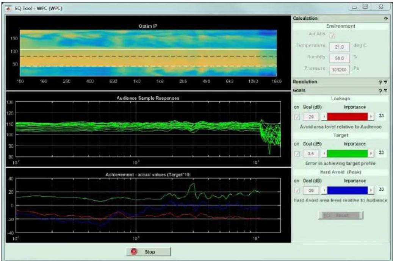The image size is (393, 261).
Task: Click the Leakage importance value 33
Action: pos(381,116)
